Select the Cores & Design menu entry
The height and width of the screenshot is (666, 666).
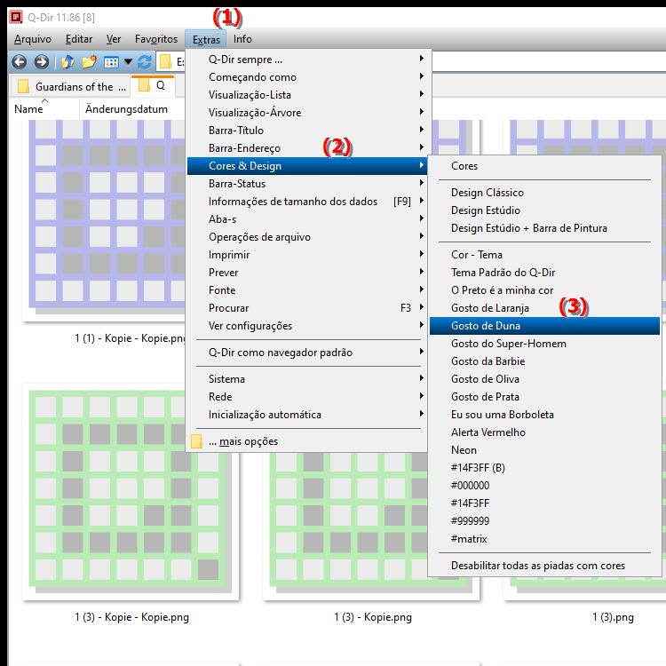(309, 166)
